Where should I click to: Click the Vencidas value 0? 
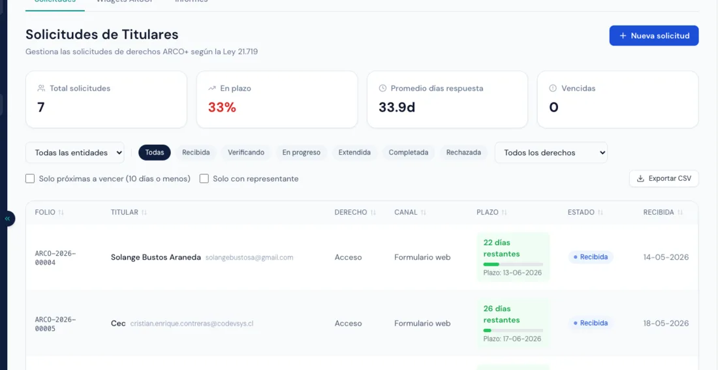(554, 108)
